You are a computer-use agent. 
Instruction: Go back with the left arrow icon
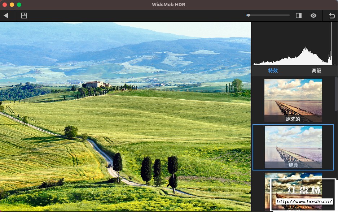(x=6, y=16)
